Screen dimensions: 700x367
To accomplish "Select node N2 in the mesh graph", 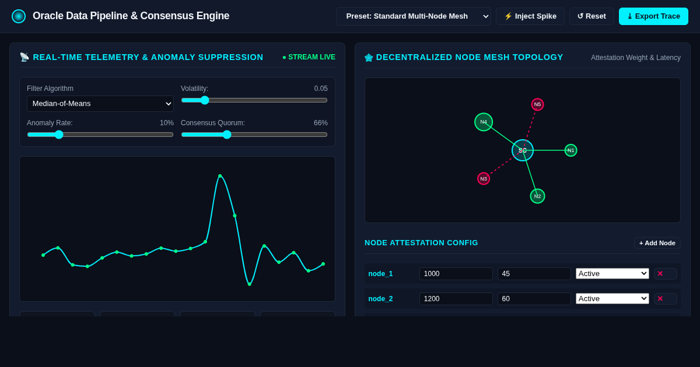I will [537, 196].
